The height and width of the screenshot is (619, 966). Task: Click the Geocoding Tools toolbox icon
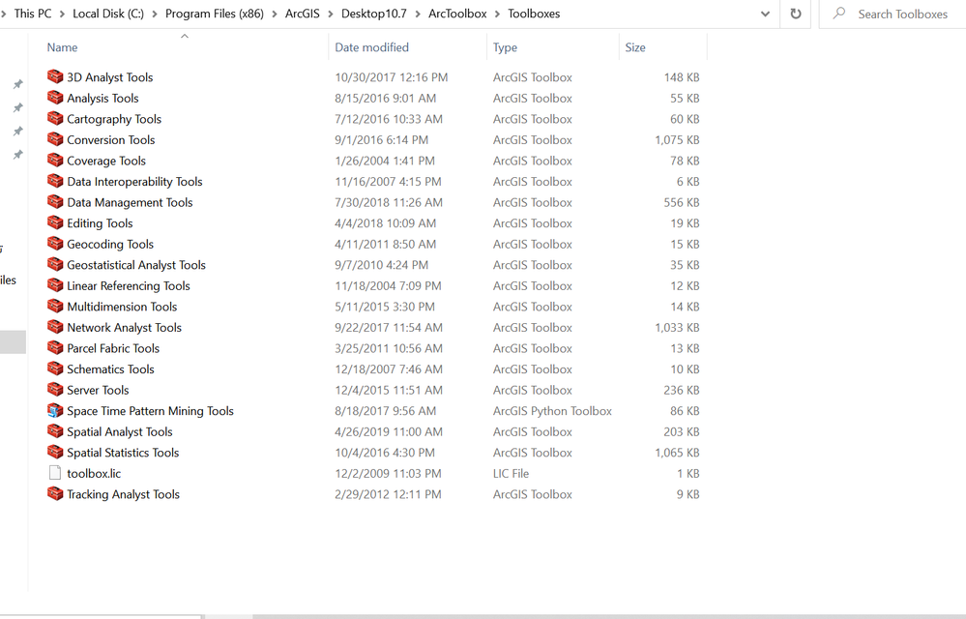(x=55, y=244)
